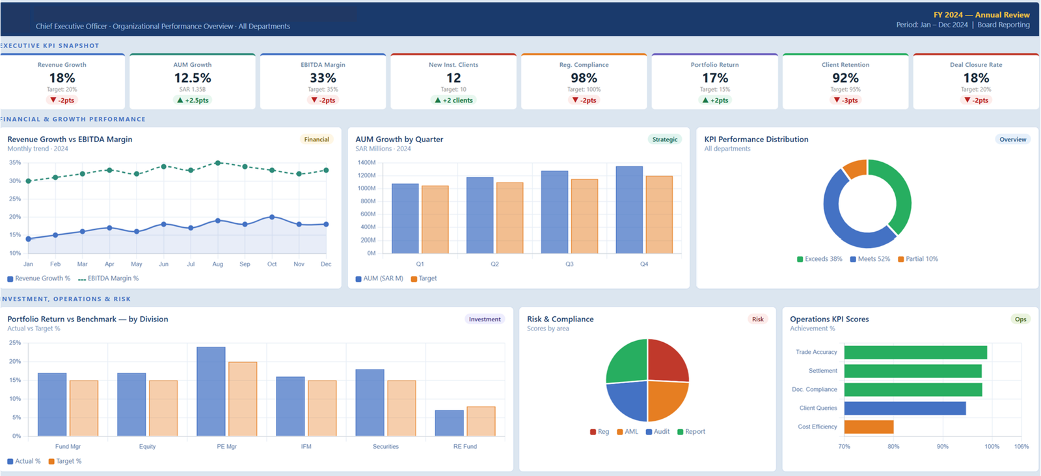Click the Reg. Compliance 98% value
The image size is (1041, 476).
pyautogui.click(x=584, y=78)
